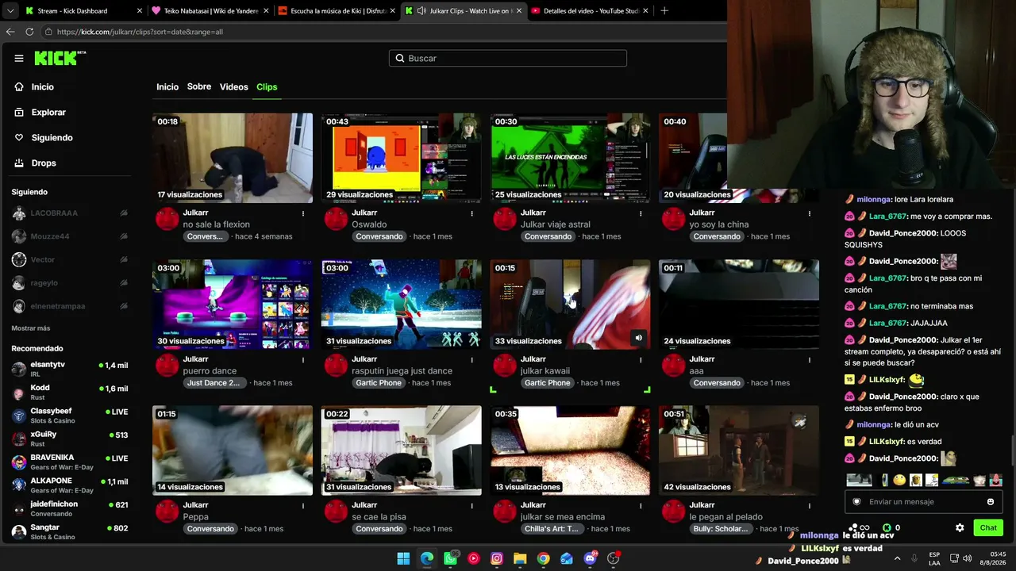This screenshot has width=1016, height=571.
Task: Open Drops in the sidebar
Action: click(x=36, y=163)
